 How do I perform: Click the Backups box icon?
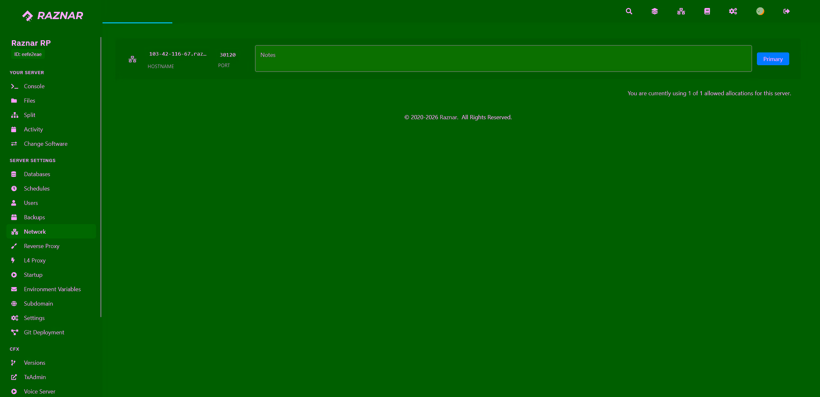coord(14,217)
